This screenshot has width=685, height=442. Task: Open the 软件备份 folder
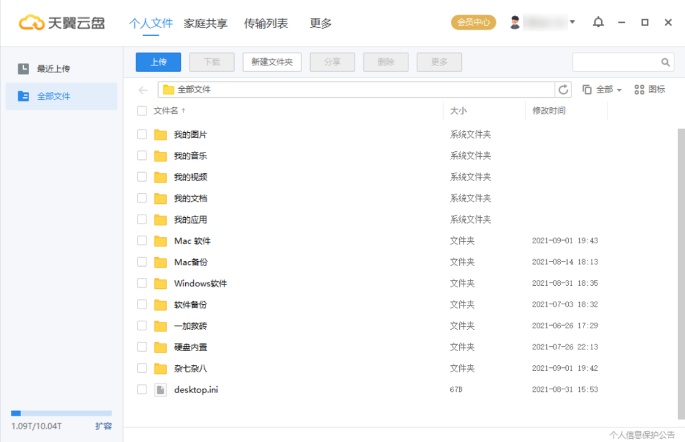pos(192,304)
